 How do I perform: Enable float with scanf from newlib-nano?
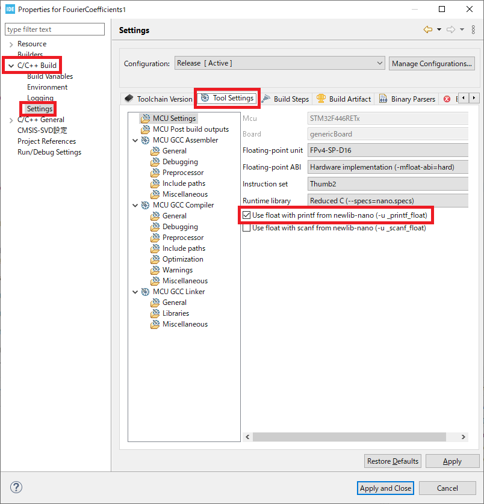246,228
